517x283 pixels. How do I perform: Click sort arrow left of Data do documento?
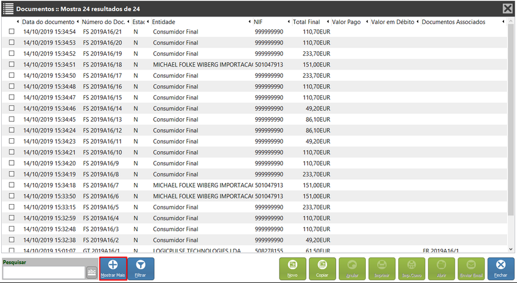(x=18, y=22)
